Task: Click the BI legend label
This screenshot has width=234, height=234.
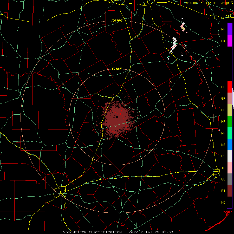Action: coord(223,191)
